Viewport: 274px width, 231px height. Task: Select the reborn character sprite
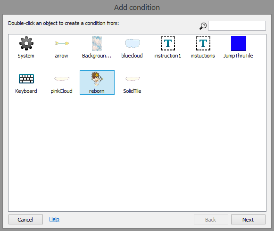point(97,79)
